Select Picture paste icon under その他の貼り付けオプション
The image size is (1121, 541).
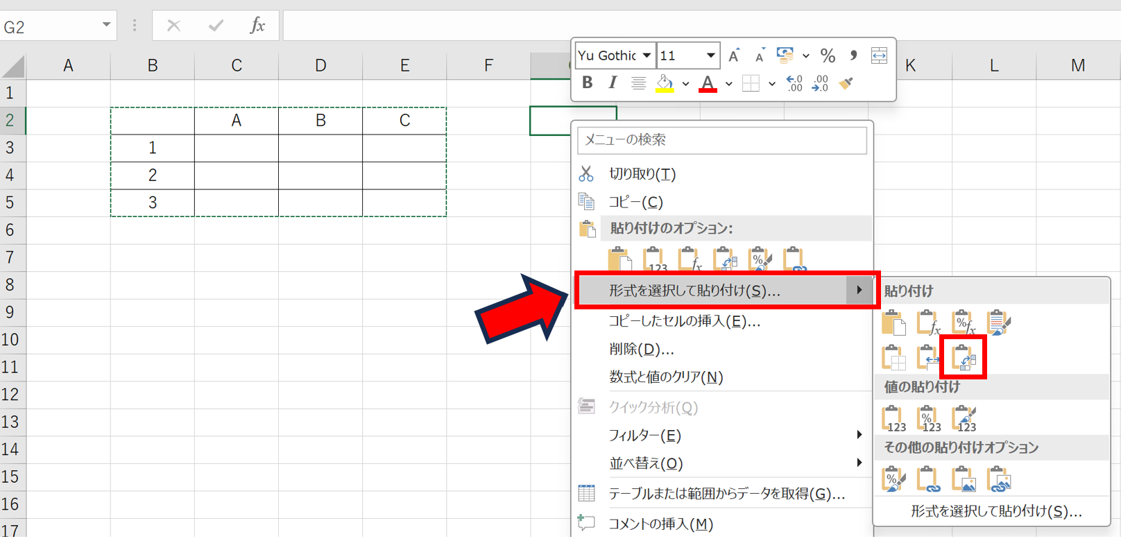[x=964, y=479]
